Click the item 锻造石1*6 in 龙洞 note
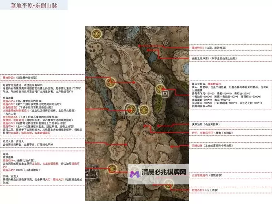Screen dimensions: 272x204 9,161
